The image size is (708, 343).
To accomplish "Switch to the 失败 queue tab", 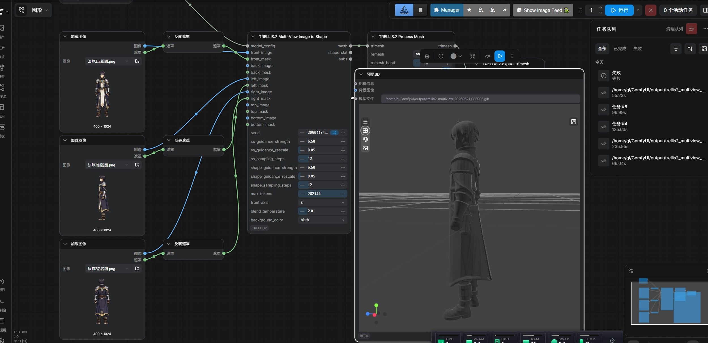I will (x=637, y=49).
